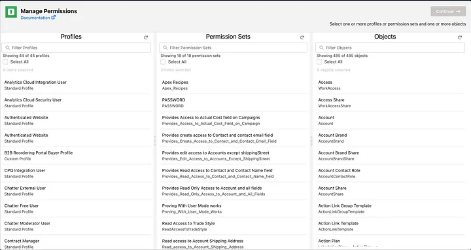This screenshot has height=250, width=471.
Task: Select CPQ Integration User profile
Action: [x=77, y=173]
